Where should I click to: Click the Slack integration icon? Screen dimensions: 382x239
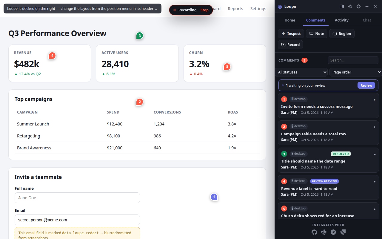324,232
